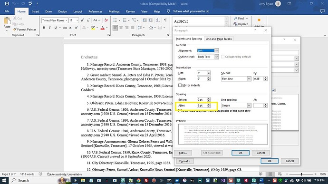Switch to Line and Page Breaks tab
Screen dimensions: 328x184
(219, 39)
